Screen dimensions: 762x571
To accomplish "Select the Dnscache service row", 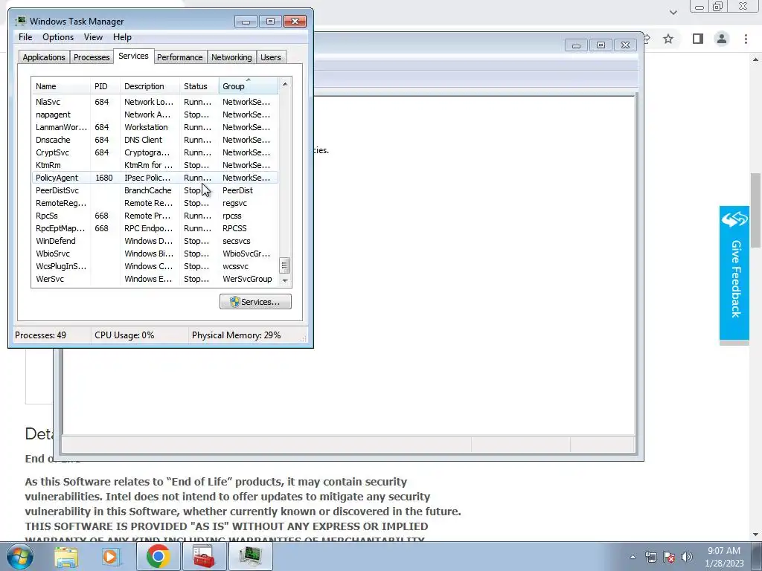I will point(155,140).
